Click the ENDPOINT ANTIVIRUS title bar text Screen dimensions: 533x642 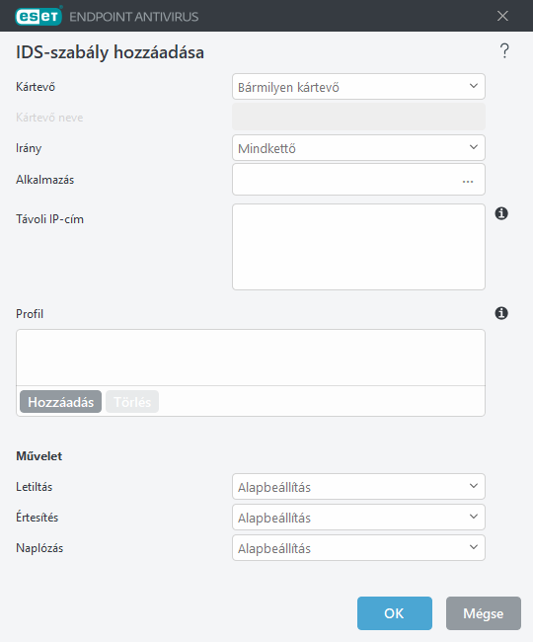click(x=134, y=17)
